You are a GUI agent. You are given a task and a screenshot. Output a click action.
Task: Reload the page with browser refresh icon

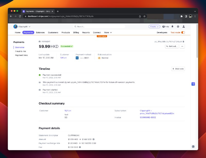point(20,16)
